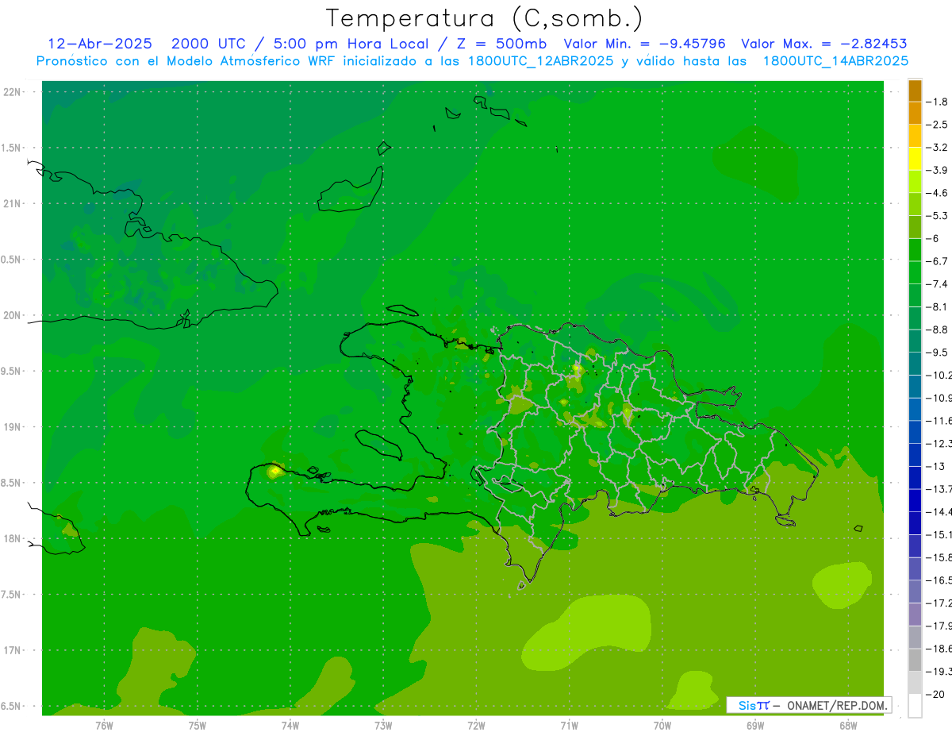Click the 71W longitude axis label
The image size is (952, 736).
point(569,725)
